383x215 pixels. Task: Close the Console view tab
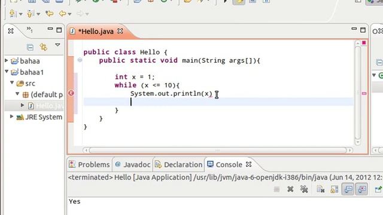point(249,164)
